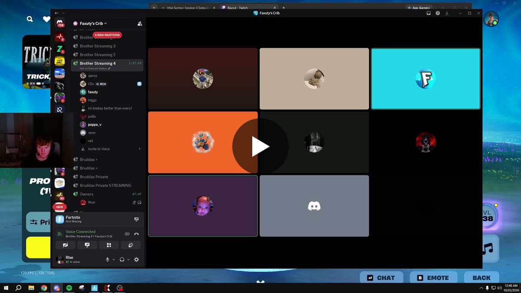The height and width of the screenshot is (293, 521).
Task: Open noise suppression settings icon
Action: [x=127, y=234]
